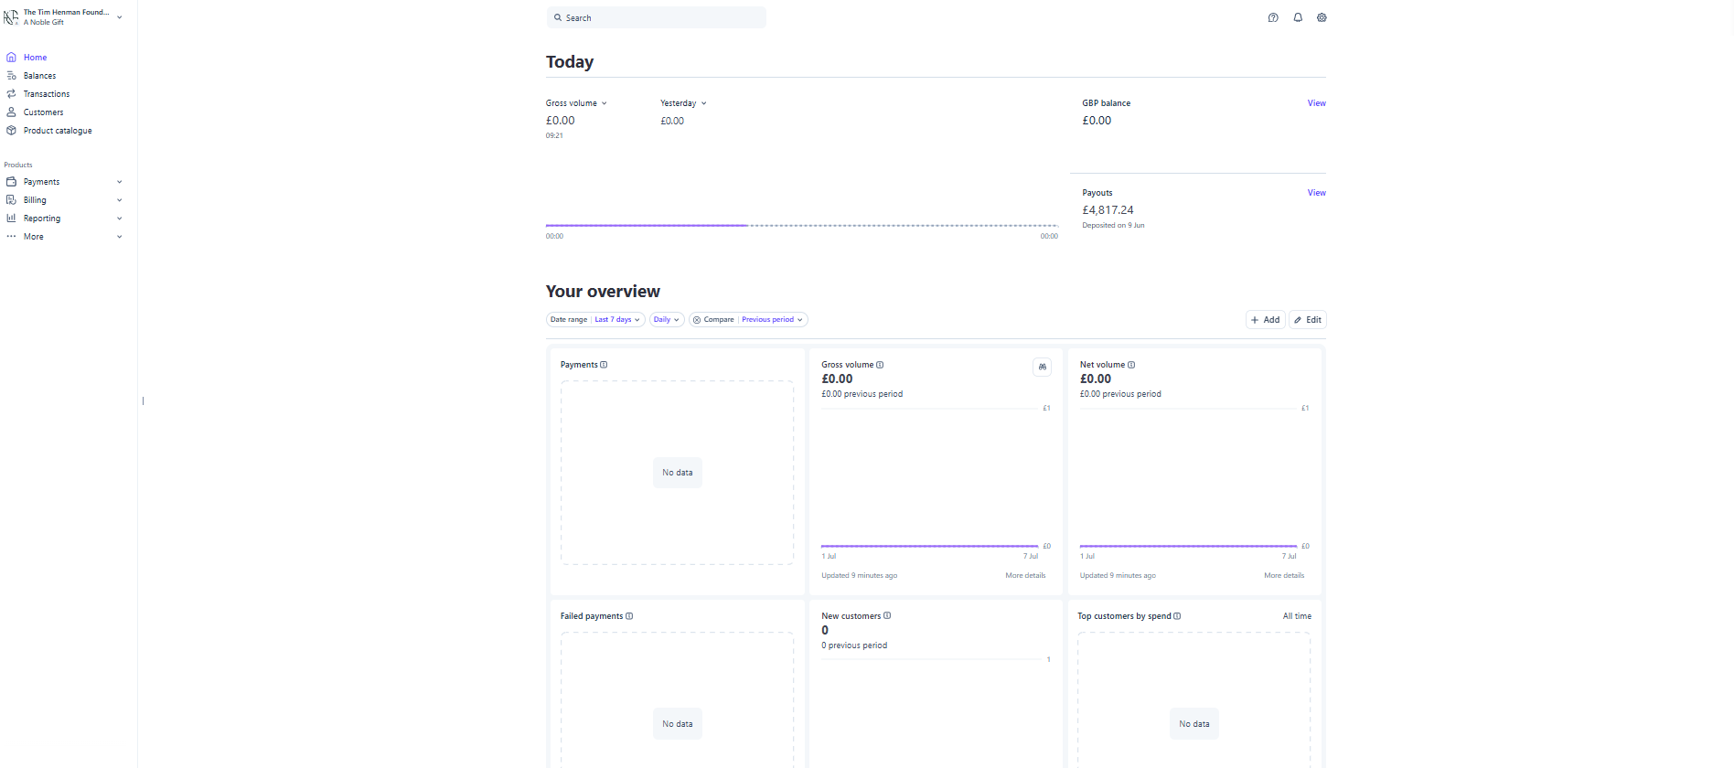
Task: Open Product catalogue page
Action: [58, 131]
